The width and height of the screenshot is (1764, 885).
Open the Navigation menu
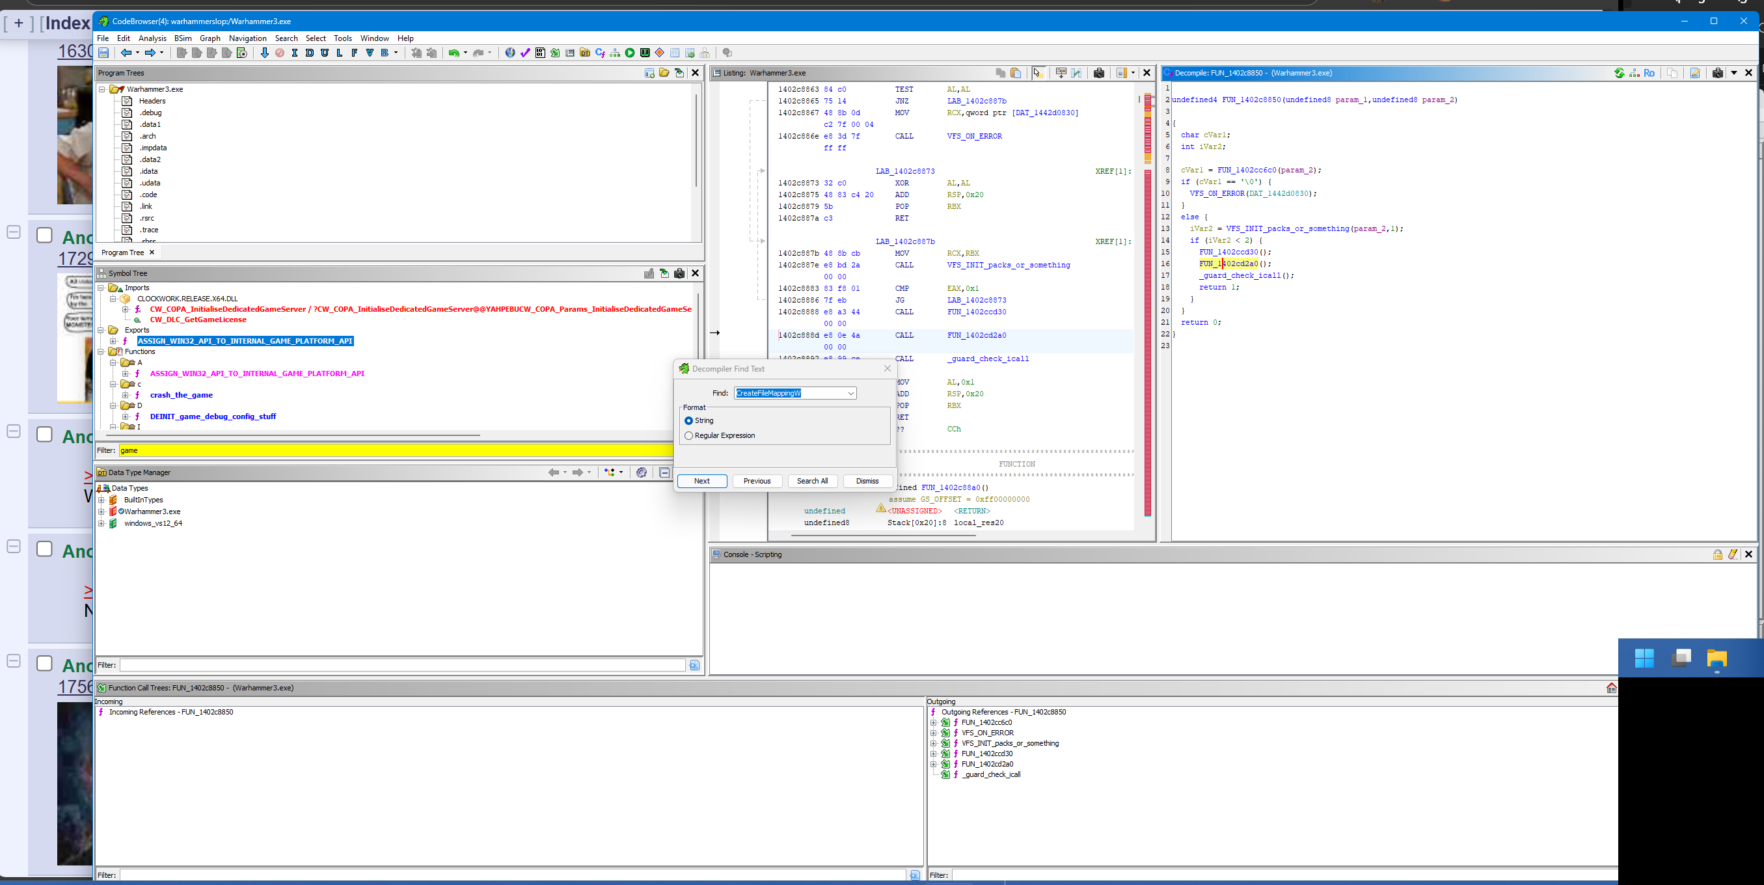click(247, 38)
